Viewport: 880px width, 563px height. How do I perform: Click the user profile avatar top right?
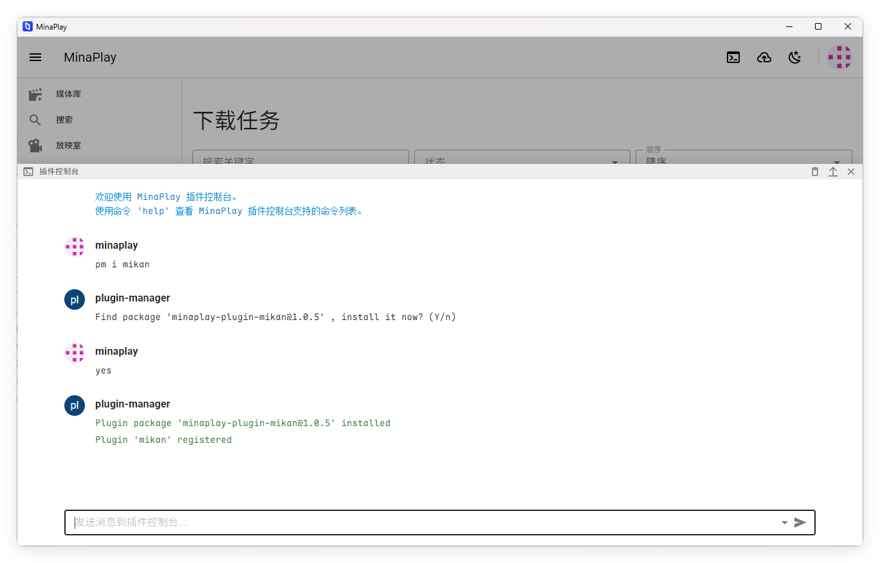tap(839, 57)
